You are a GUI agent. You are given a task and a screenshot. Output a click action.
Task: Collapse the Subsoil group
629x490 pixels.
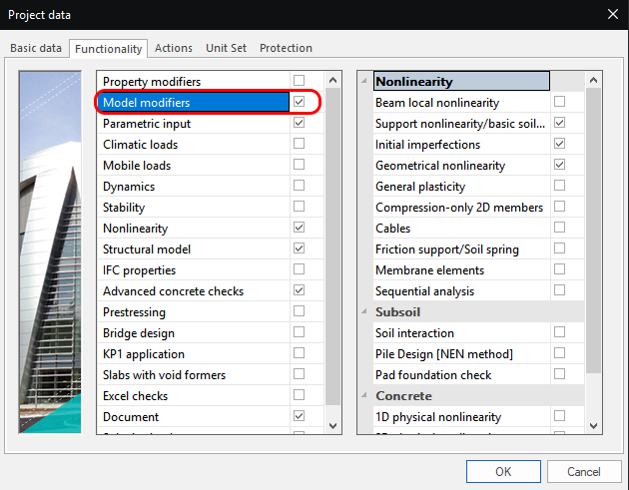click(x=363, y=312)
